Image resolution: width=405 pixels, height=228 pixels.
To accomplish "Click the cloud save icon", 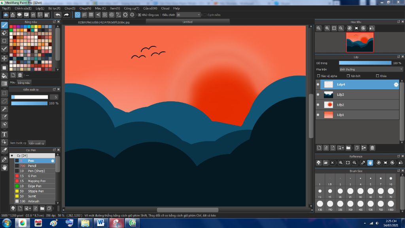I will pos(6,15).
